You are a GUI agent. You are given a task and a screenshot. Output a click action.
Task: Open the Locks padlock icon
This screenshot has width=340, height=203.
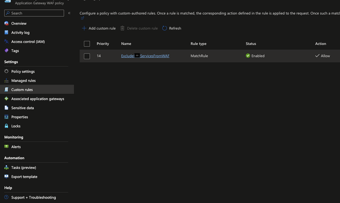pos(6,126)
